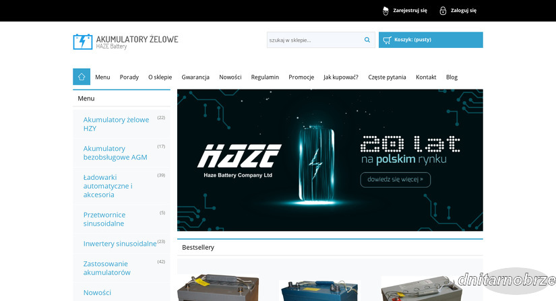The height and width of the screenshot is (301, 556).
Task: Open the Gwarancja menu item
Action: tap(195, 77)
